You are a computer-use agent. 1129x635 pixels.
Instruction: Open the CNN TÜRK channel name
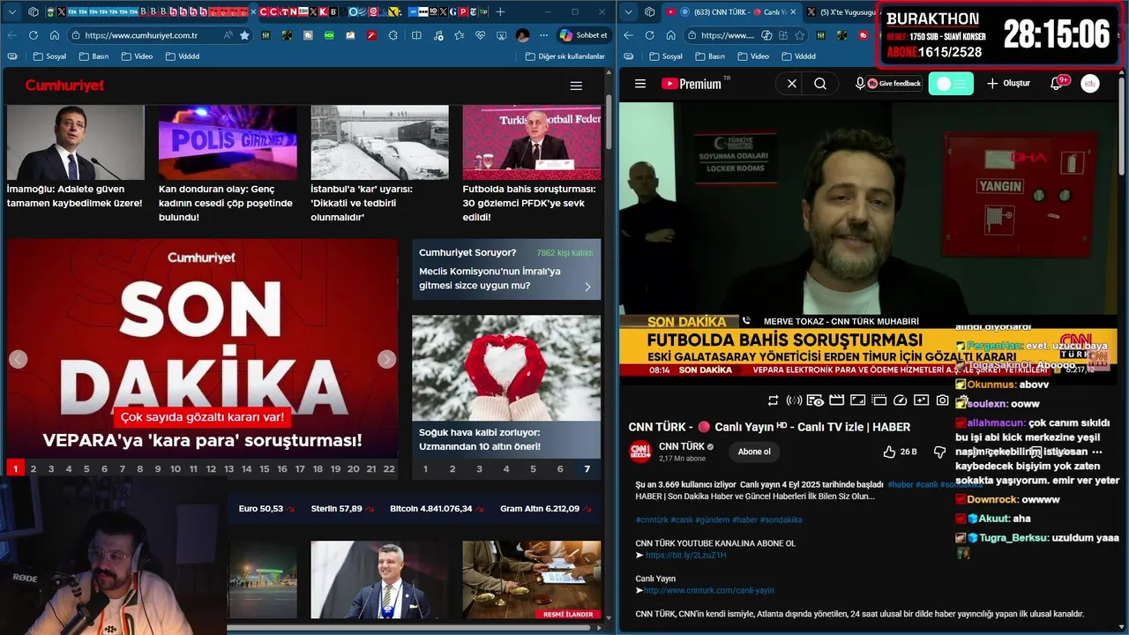682,446
